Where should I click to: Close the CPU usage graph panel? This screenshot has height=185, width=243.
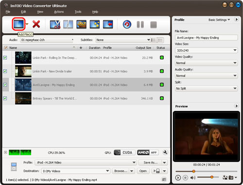tap(5, 152)
